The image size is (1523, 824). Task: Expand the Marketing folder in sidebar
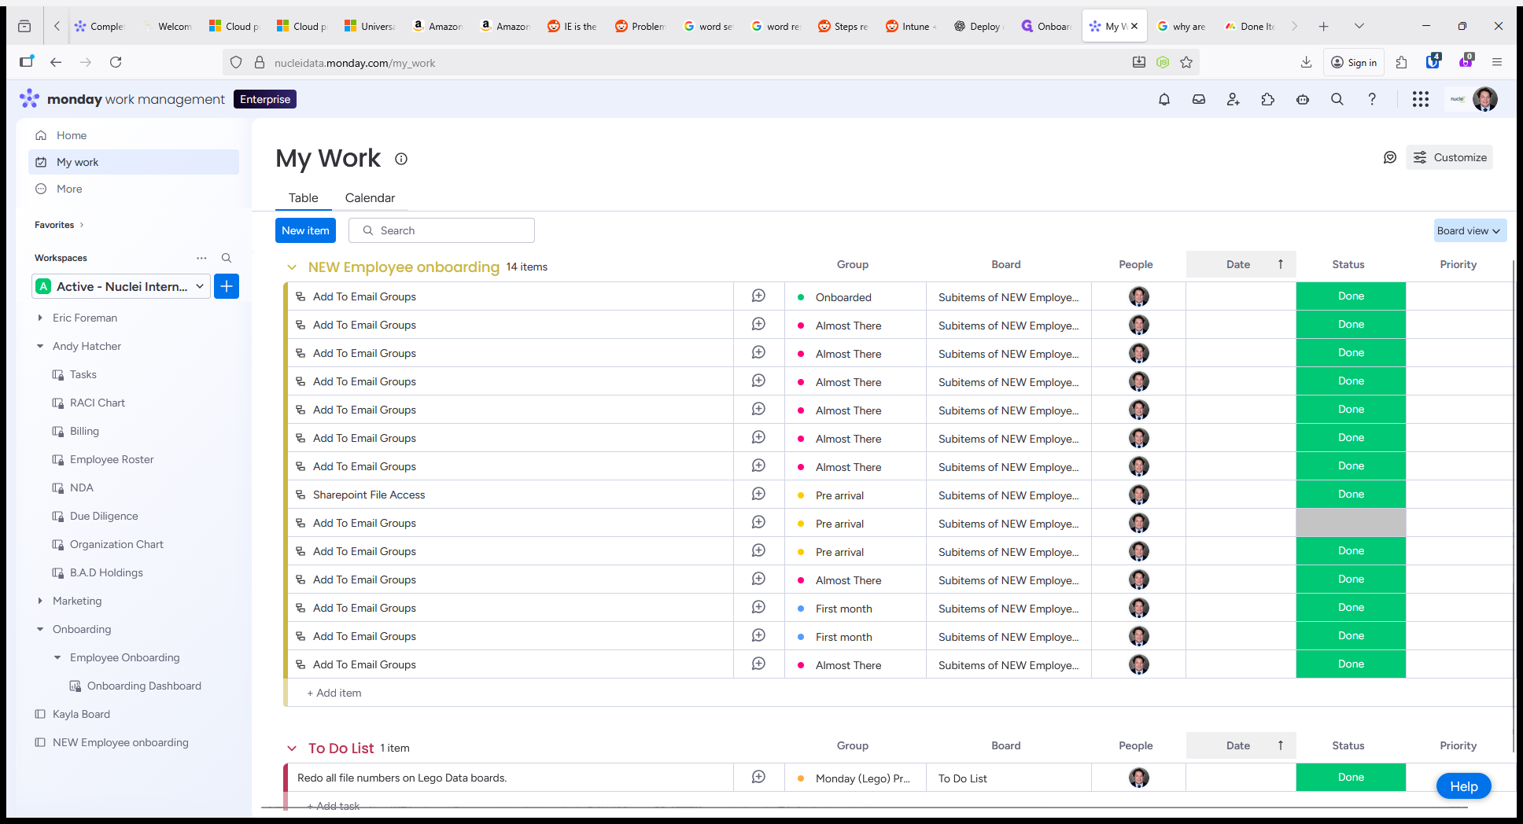pyautogui.click(x=40, y=601)
